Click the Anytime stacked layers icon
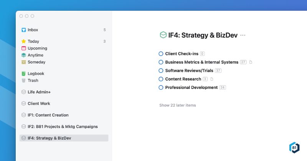 point(24,55)
